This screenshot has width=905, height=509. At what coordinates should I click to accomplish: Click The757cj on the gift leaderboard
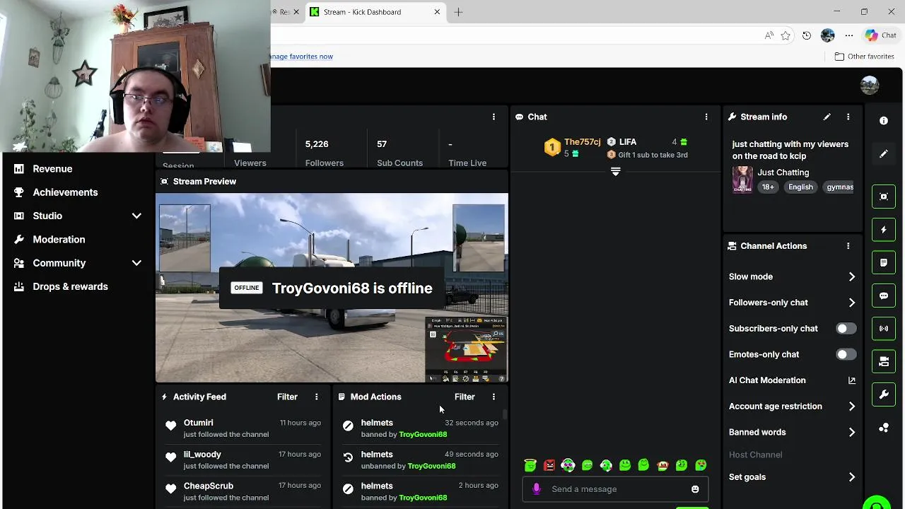pos(583,142)
